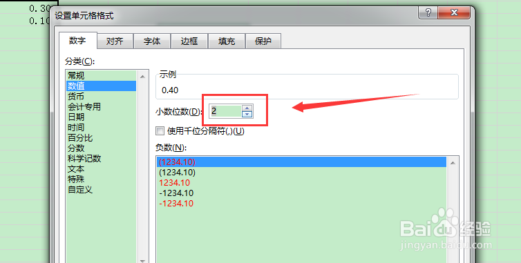This screenshot has width=521, height=263.
Task: Switch to the 对齐 tab
Action: (115, 41)
